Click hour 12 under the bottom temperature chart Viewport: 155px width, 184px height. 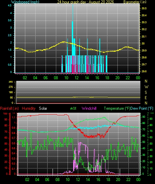click(78, 180)
